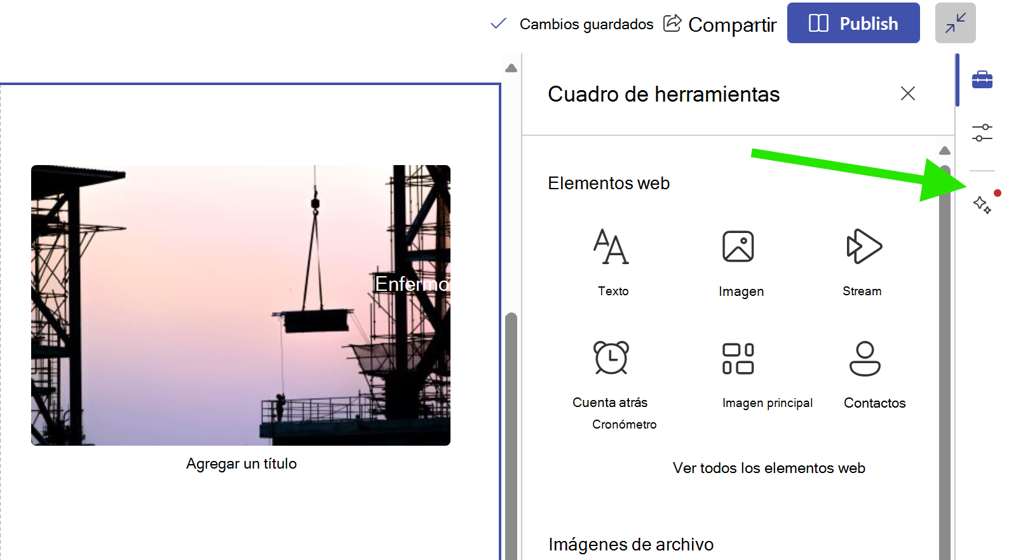The image size is (1009, 560).
Task: Click the Cambios guardados status text
Action: pos(586,24)
